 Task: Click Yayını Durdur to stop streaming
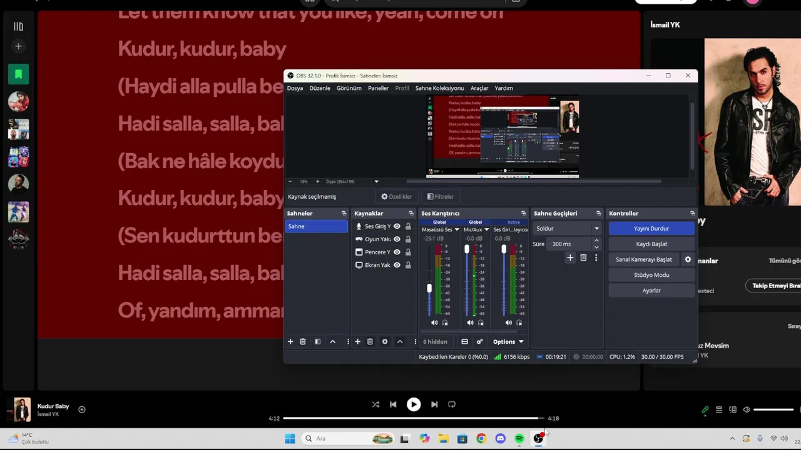[651, 229]
